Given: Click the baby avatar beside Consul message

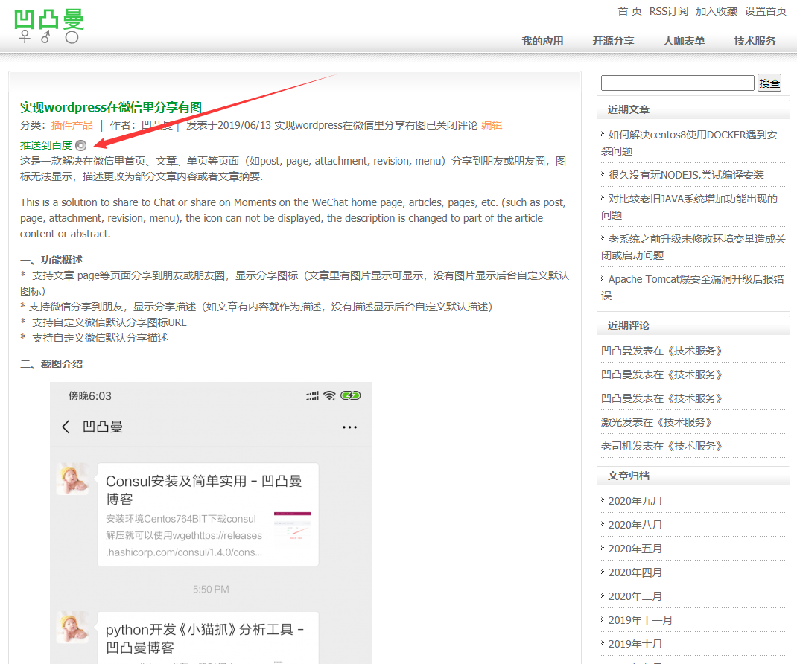Looking at the screenshot, I should click(73, 479).
